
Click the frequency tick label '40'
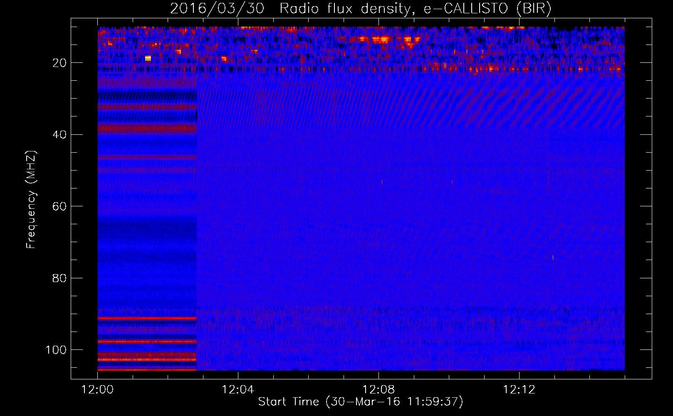(59, 135)
